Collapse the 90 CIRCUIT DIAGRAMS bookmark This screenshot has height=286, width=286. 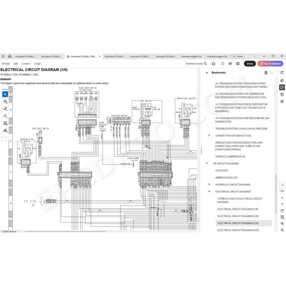pos(207,163)
